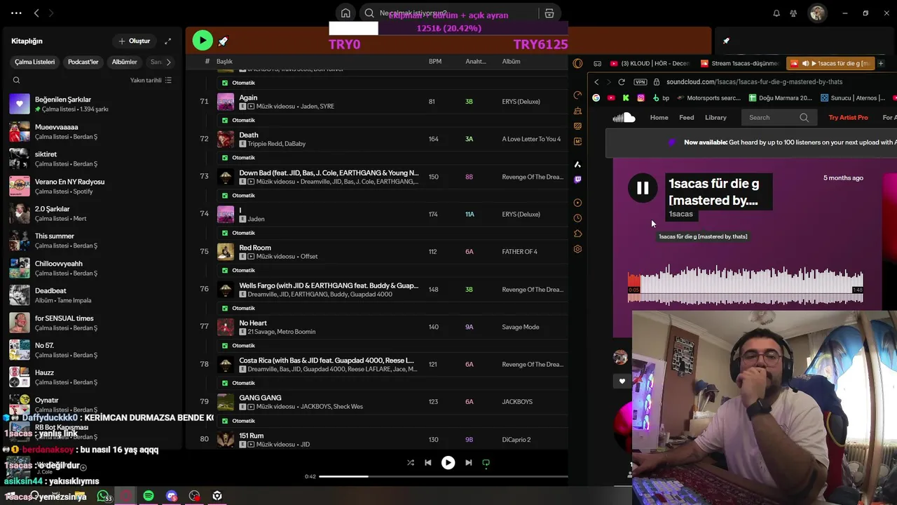Click the white play button in the player bar
Image resolution: width=897 pixels, height=505 pixels.
pos(448,463)
